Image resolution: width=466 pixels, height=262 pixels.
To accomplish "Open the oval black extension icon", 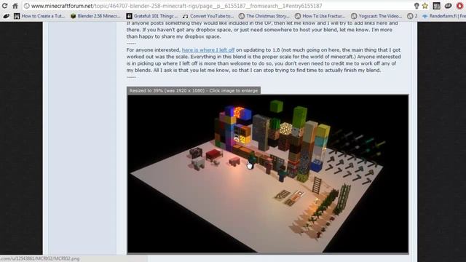I will pyautogui.click(x=448, y=6).
